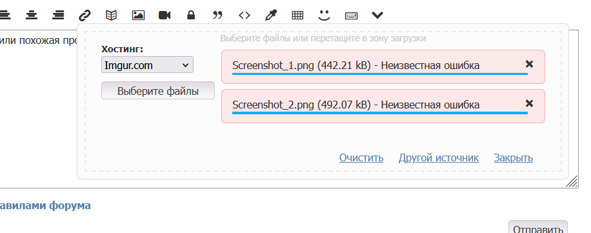This screenshot has height=233, width=591.
Task: Click the insert link chain icon
Action: tap(85, 15)
